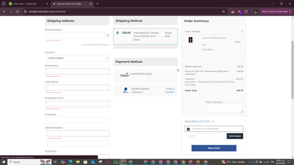The image size is (294, 165).
Task: Open Outlook from the taskbar
Action: coord(93,162)
